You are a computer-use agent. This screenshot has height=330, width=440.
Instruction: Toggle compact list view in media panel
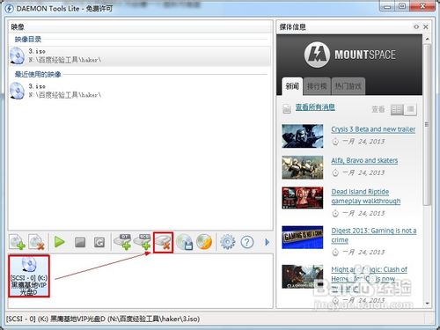(410, 110)
